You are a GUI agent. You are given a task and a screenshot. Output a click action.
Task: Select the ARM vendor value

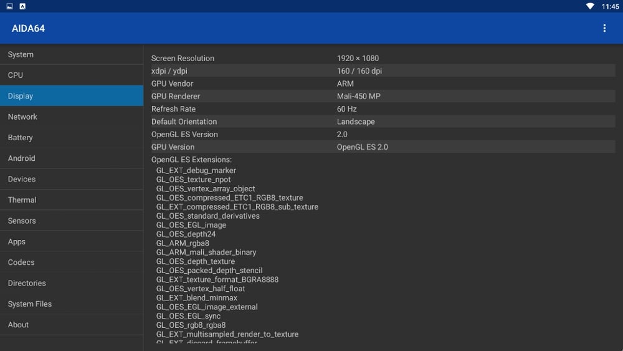(x=345, y=84)
